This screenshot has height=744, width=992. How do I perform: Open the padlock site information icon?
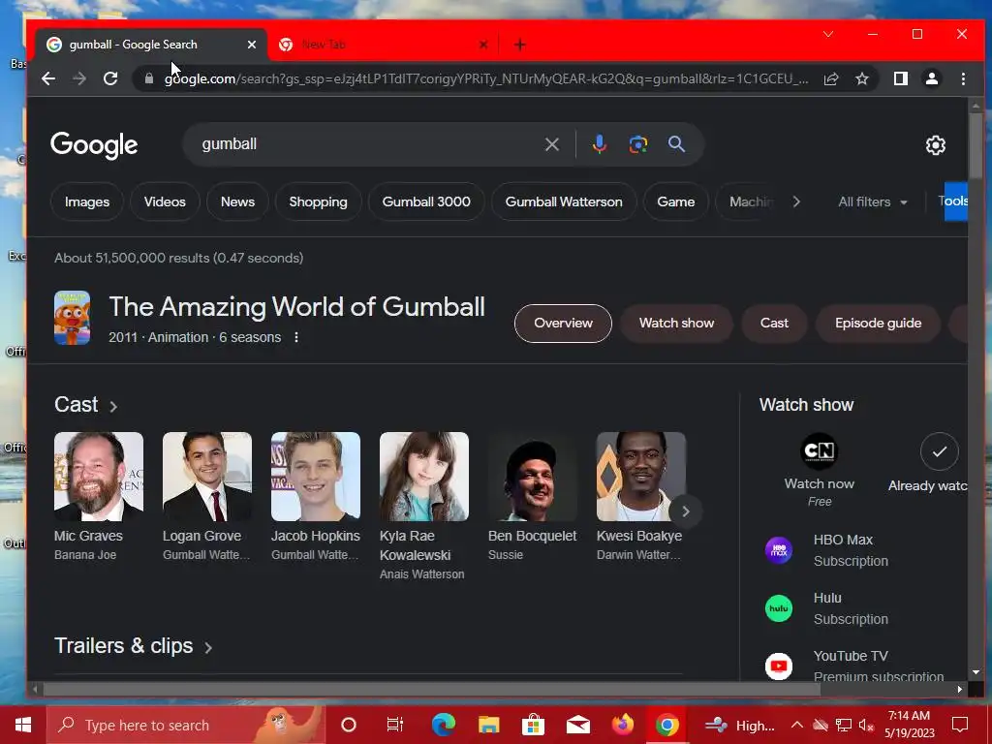149,78
